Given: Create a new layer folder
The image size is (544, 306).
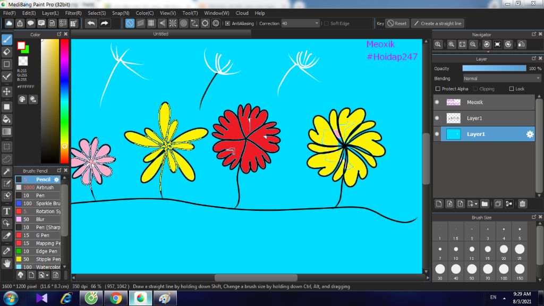Looking at the screenshot, I should point(484,203).
